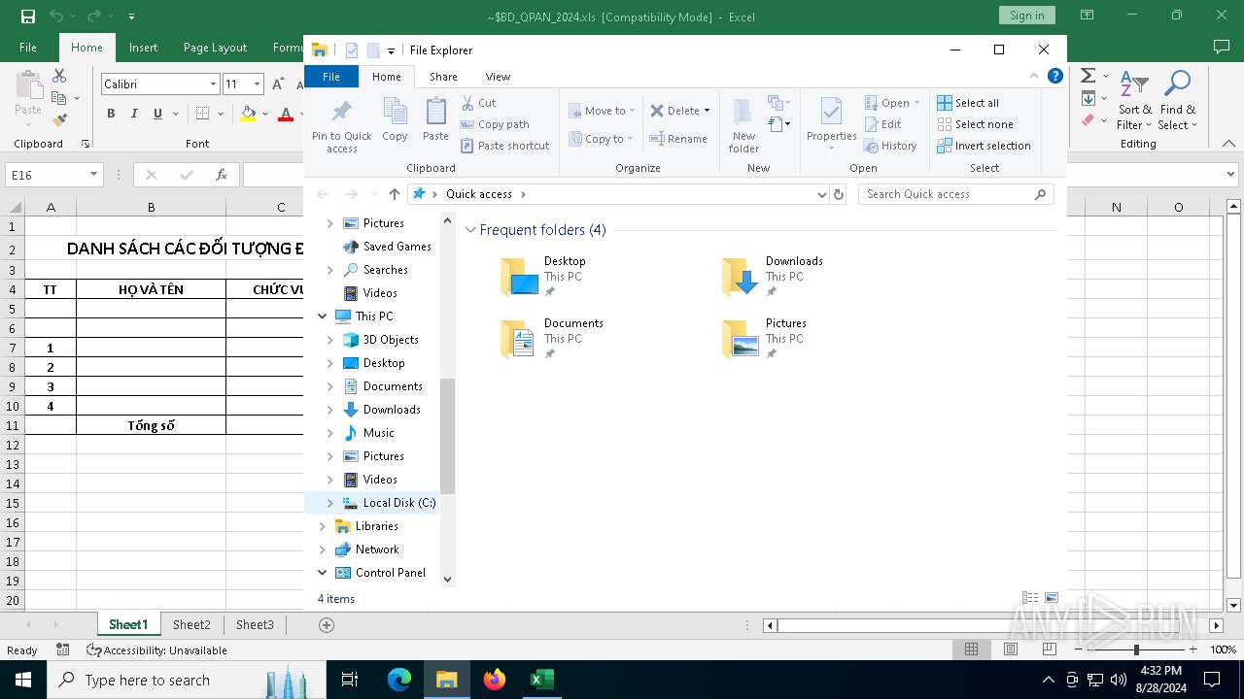Apply Excel fill color swatch
Image resolution: width=1244 pixels, height=699 pixels.
tap(248, 115)
